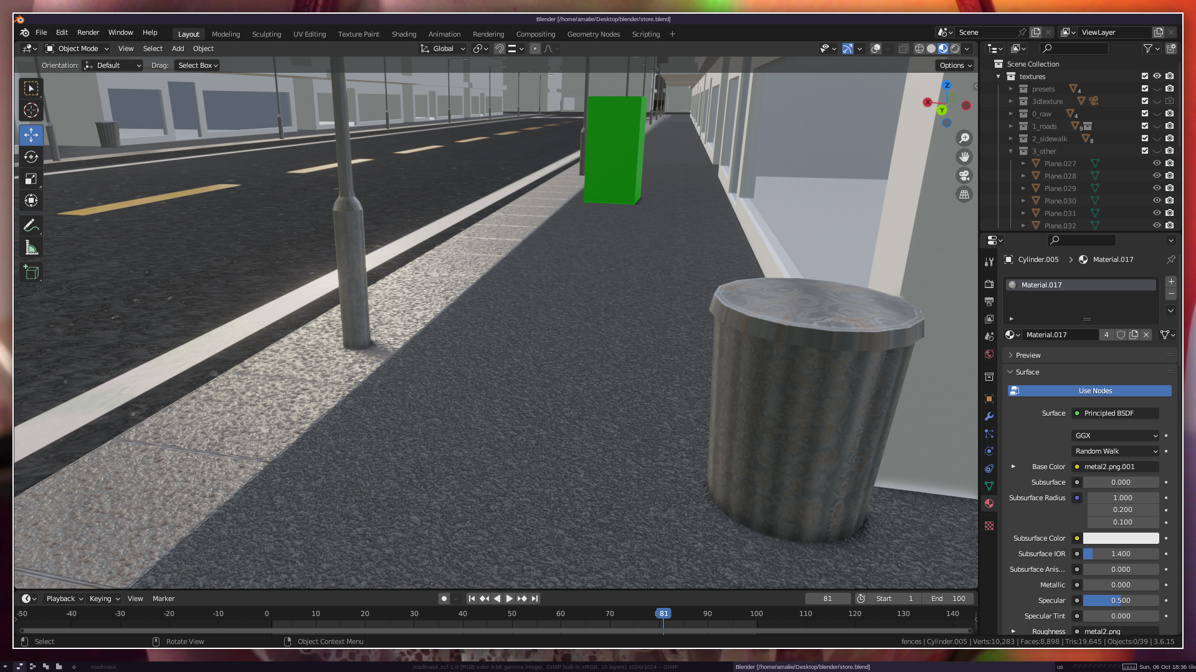This screenshot has height=672, width=1196.
Task: Disable rendering for presets collection
Action: coord(1169,88)
